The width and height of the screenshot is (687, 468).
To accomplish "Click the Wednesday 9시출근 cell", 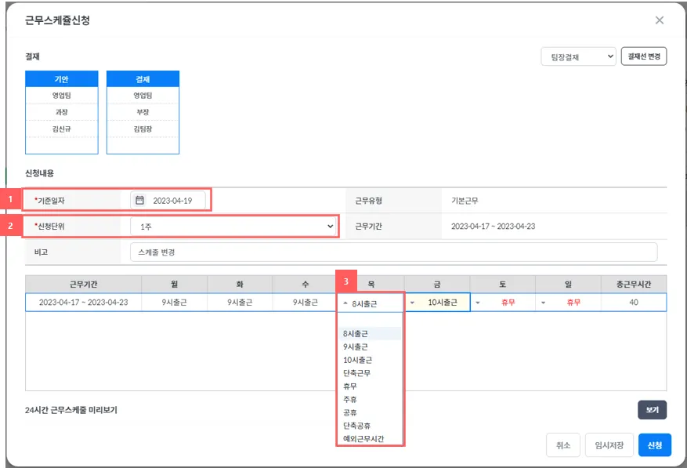I will tap(306, 303).
